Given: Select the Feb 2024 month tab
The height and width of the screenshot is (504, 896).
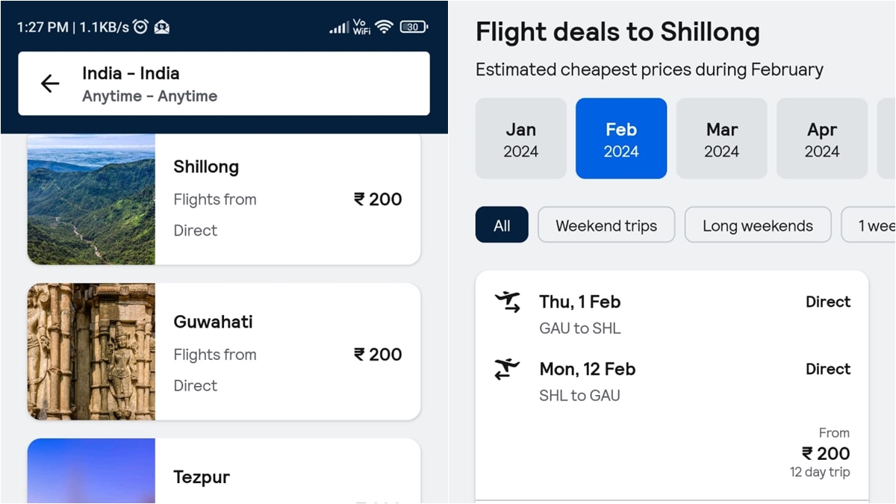Looking at the screenshot, I should [x=621, y=139].
